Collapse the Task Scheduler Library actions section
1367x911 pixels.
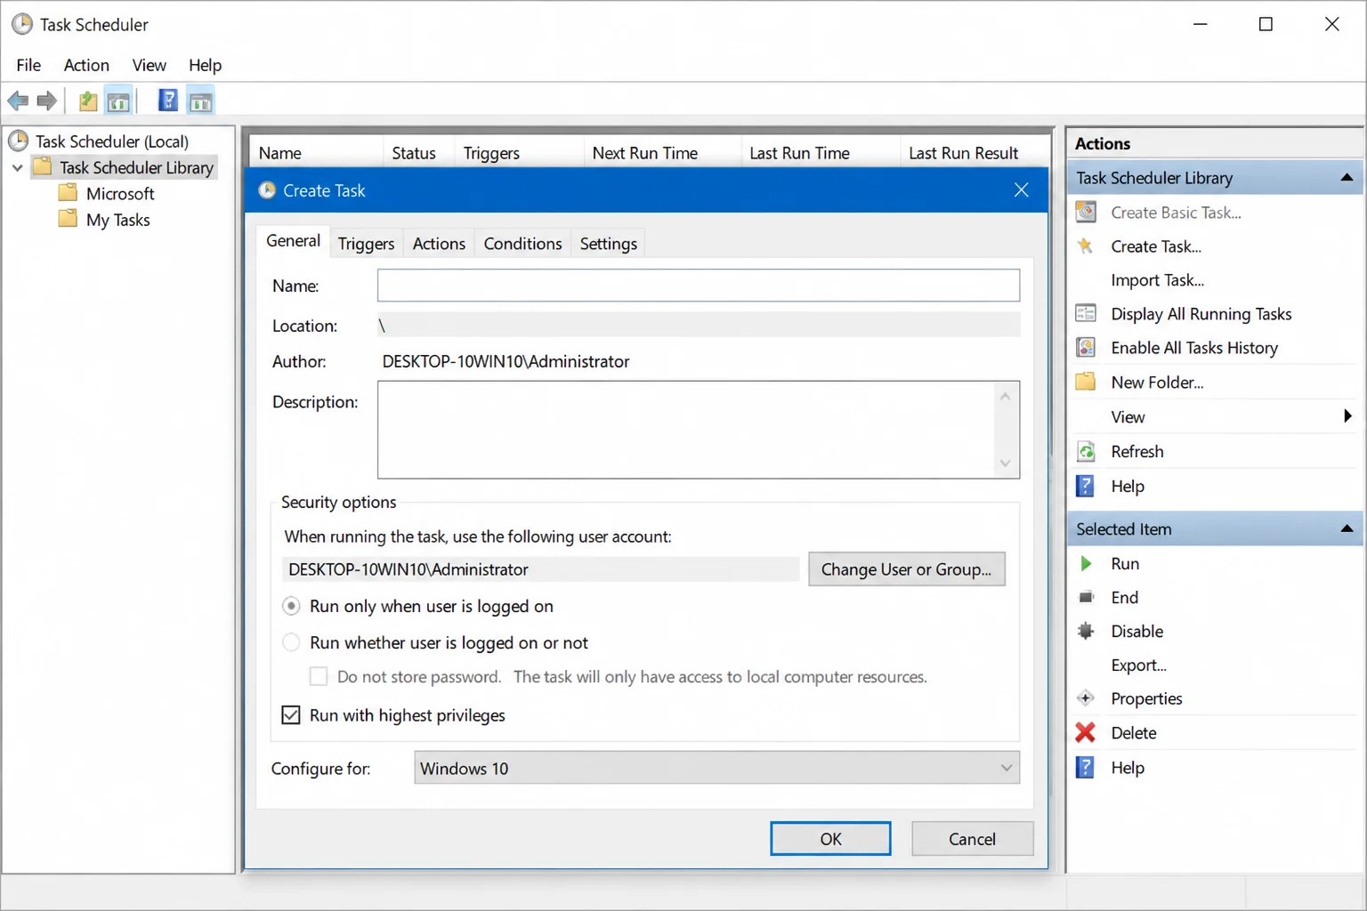pyautogui.click(x=1347, y=178)
